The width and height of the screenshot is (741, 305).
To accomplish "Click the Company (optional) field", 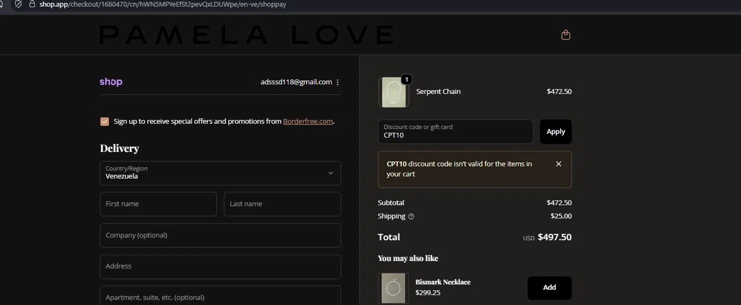I will click(220, 235).
